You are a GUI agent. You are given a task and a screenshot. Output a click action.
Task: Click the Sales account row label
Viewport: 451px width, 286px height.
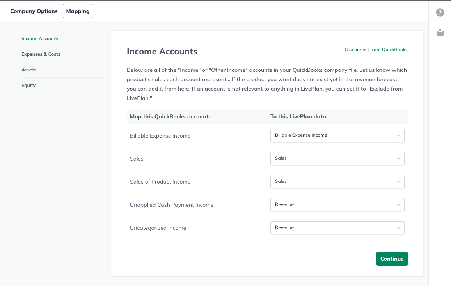pos(137,159)
